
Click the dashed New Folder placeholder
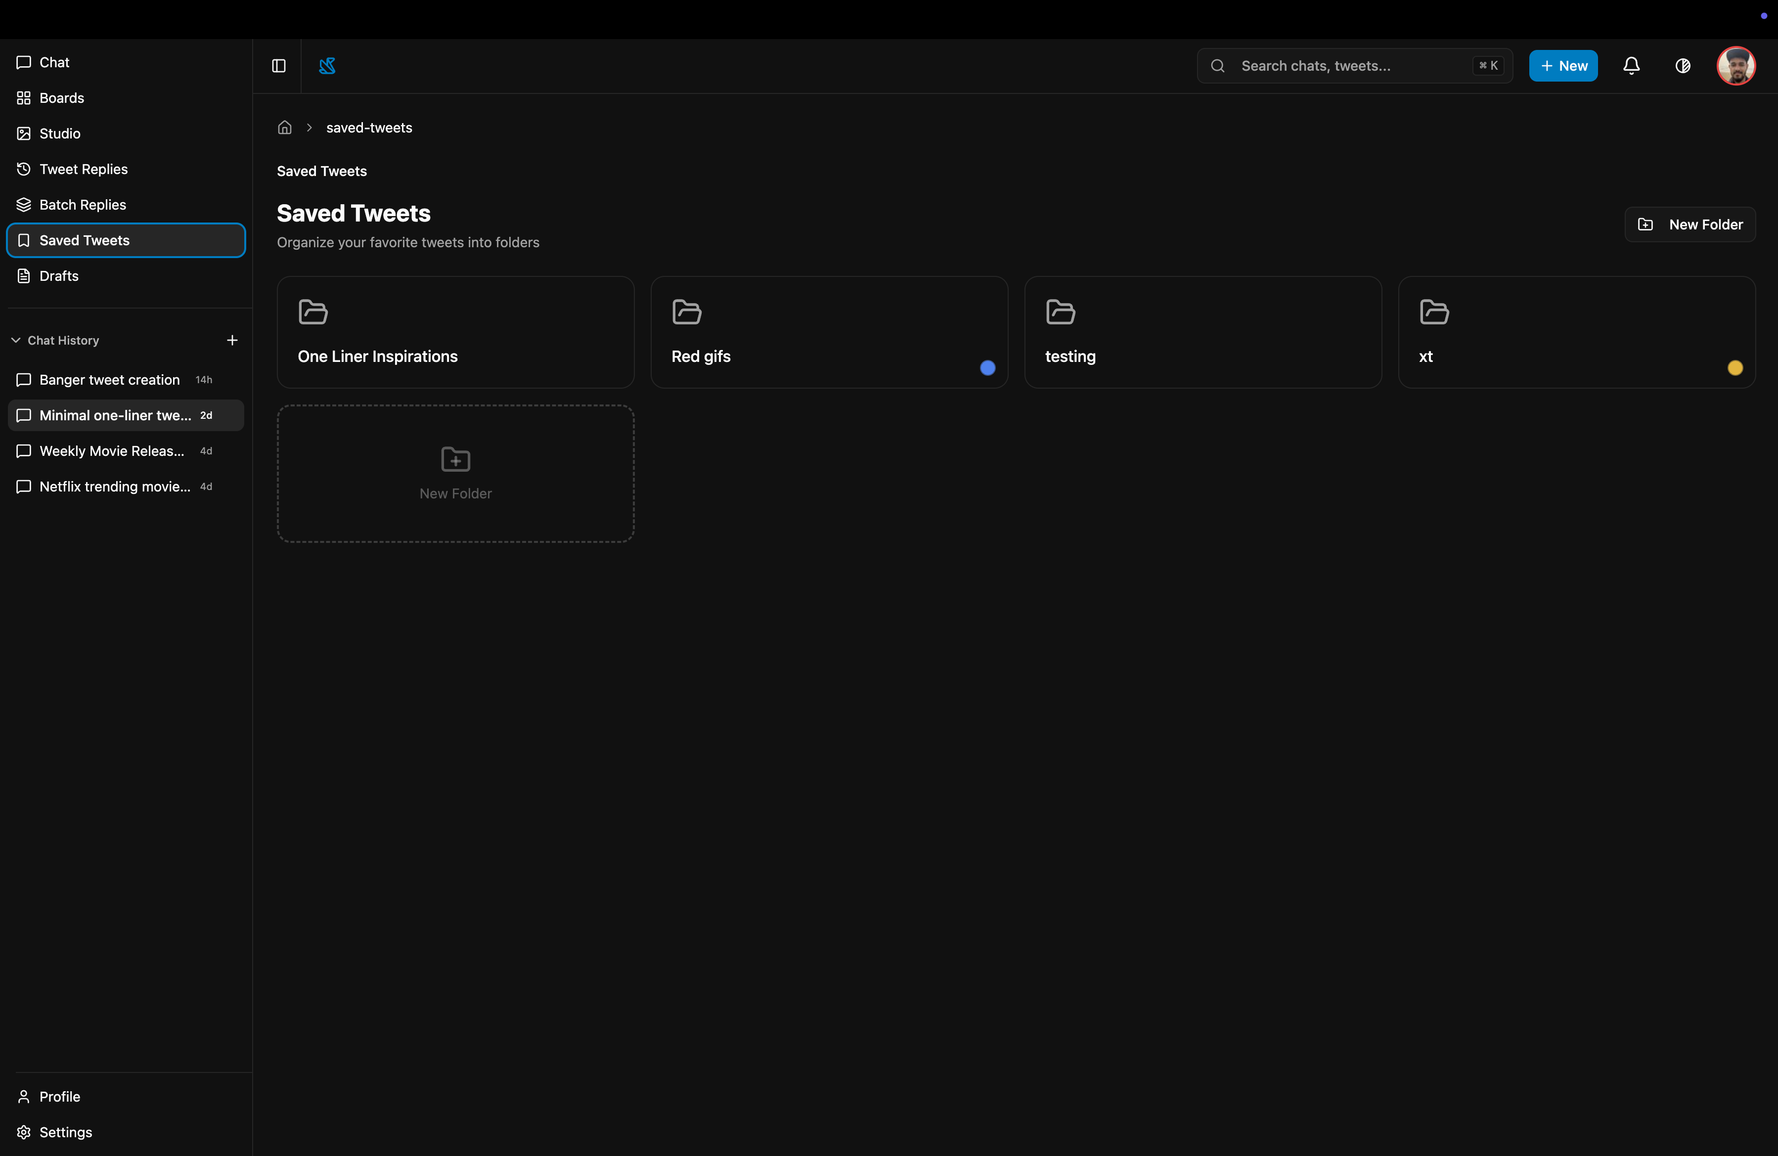455,474
